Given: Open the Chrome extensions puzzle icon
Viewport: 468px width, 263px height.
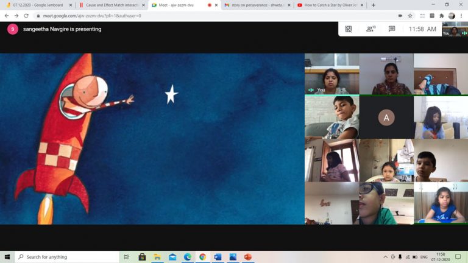Looking at the screenshot, I should tap(442, 16).
